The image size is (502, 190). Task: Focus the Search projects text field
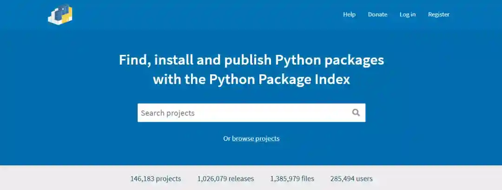click(x=242, y=113)
